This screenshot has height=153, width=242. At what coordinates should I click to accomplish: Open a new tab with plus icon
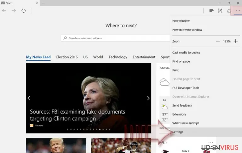[43, 3]
